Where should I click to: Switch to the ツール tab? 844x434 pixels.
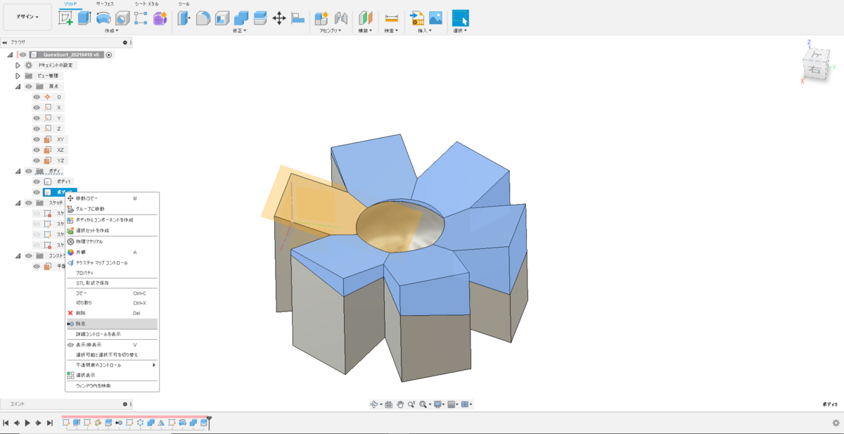(184, 4)
